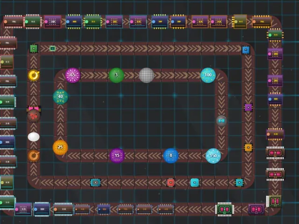Screen dimensions: 299x224
Task: Select the orange sphere labeled 25
Action: pyautogui.click(x=60, y=147)
